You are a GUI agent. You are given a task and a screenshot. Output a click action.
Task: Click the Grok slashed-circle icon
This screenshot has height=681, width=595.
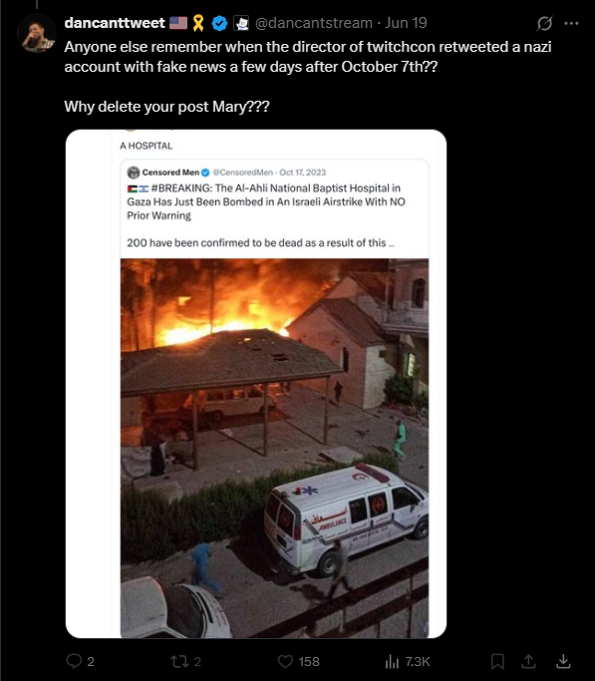pyautogui.click(x=544, y=23)
